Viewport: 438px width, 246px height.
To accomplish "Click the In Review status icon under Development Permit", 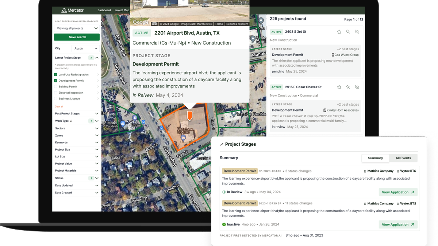I will coord(224,192).
